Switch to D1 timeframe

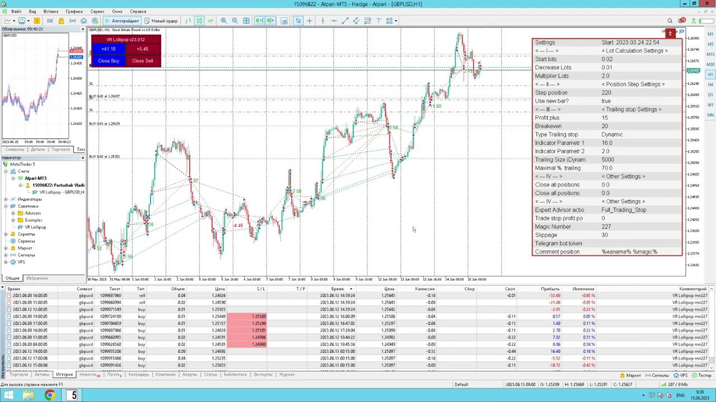coord(710,95)
